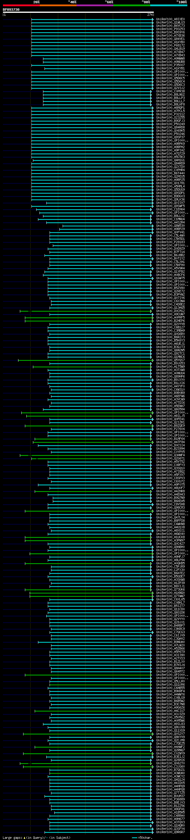Image resolution: width=190 pixels, height=840 pixels.
Task: Select hit label UniRef100_A6EFW6
Action: [170, 396]
